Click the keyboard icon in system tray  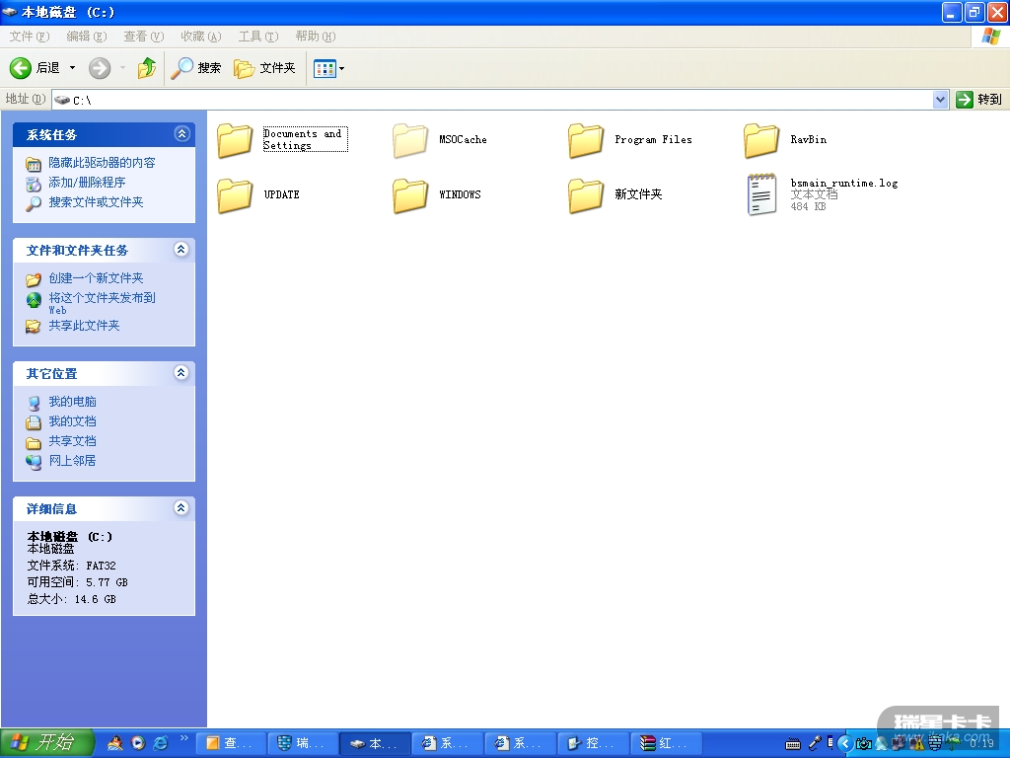pos(793,744)
